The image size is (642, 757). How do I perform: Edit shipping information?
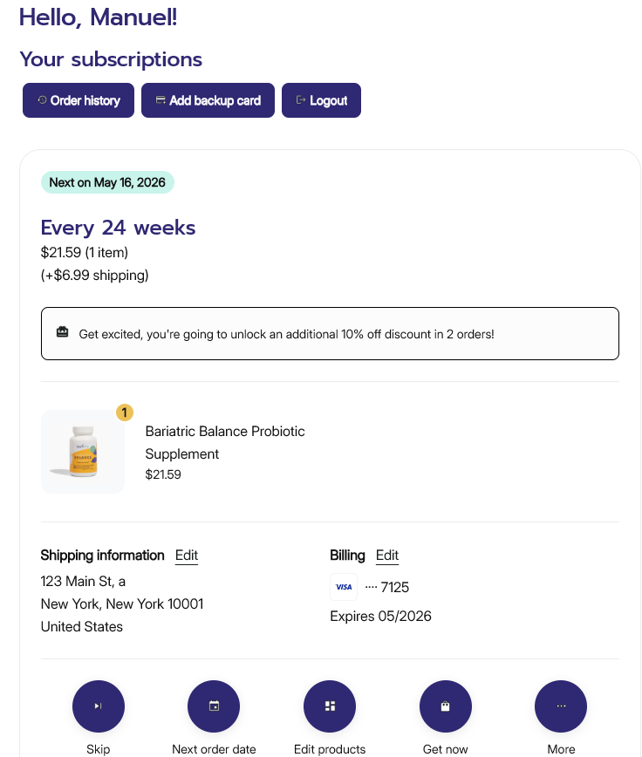pyautogui.click(x=187, y=556)
